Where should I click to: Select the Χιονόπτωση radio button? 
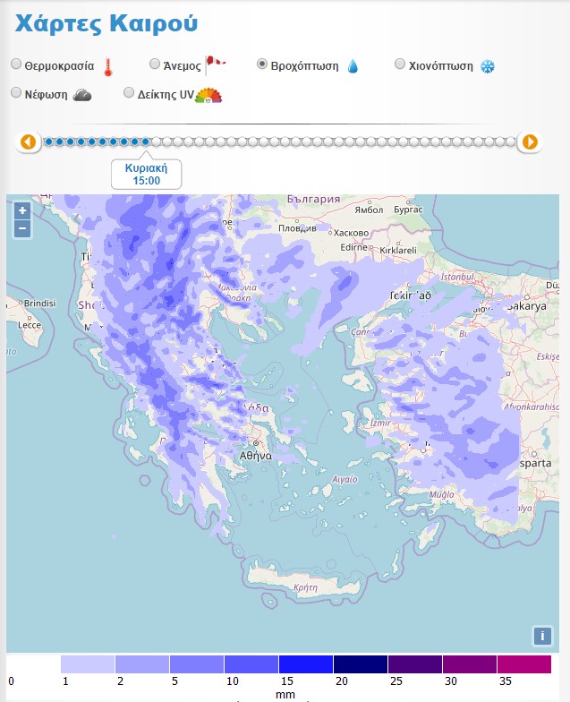400,64
